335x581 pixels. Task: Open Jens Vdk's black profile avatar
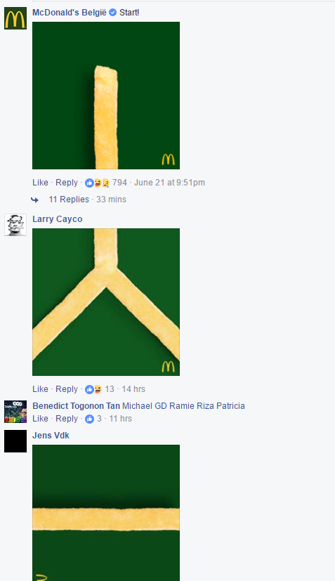(x=15, y=441)
